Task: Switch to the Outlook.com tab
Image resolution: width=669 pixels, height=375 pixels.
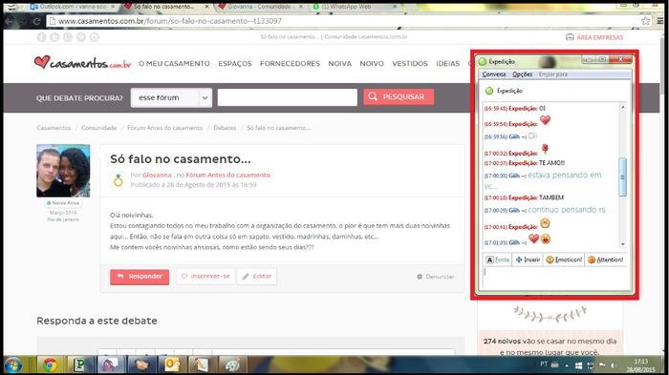Action: (73, 7)
